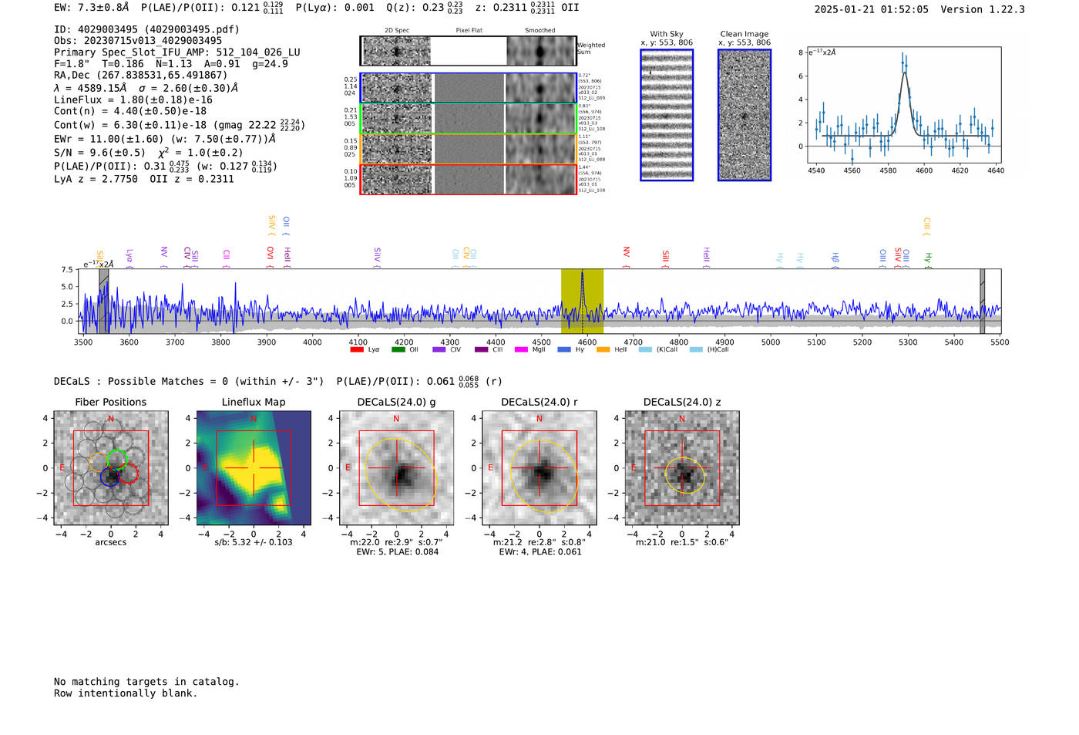Open the Clean Image thumbnail

click(745, 115)
